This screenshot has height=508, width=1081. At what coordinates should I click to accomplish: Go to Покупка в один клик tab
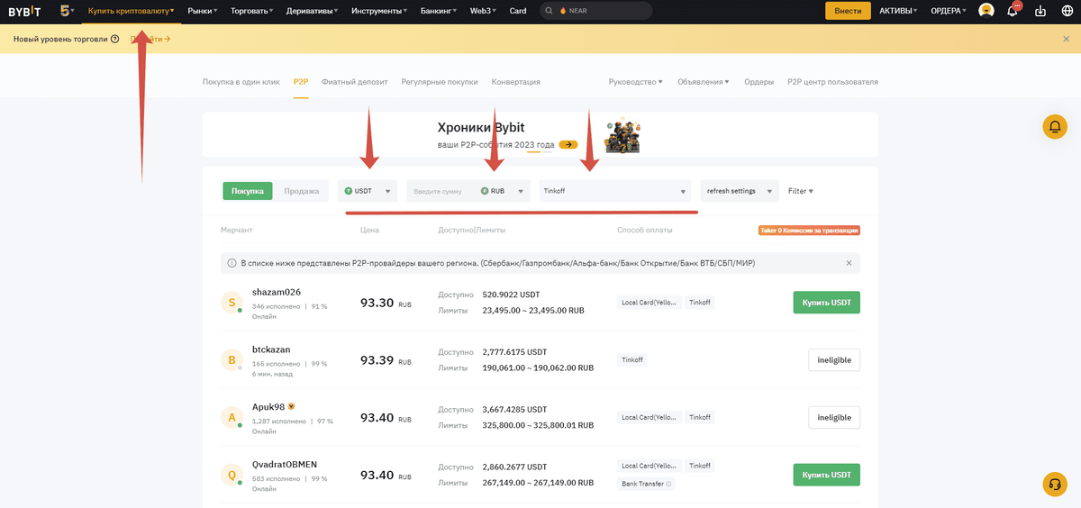click(241, 82)
